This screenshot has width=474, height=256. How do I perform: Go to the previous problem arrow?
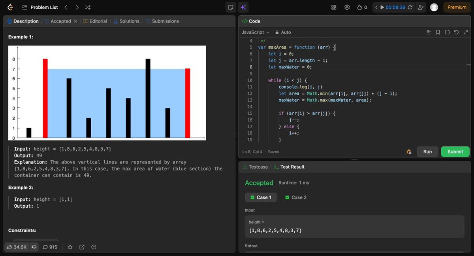pos(66,7)
